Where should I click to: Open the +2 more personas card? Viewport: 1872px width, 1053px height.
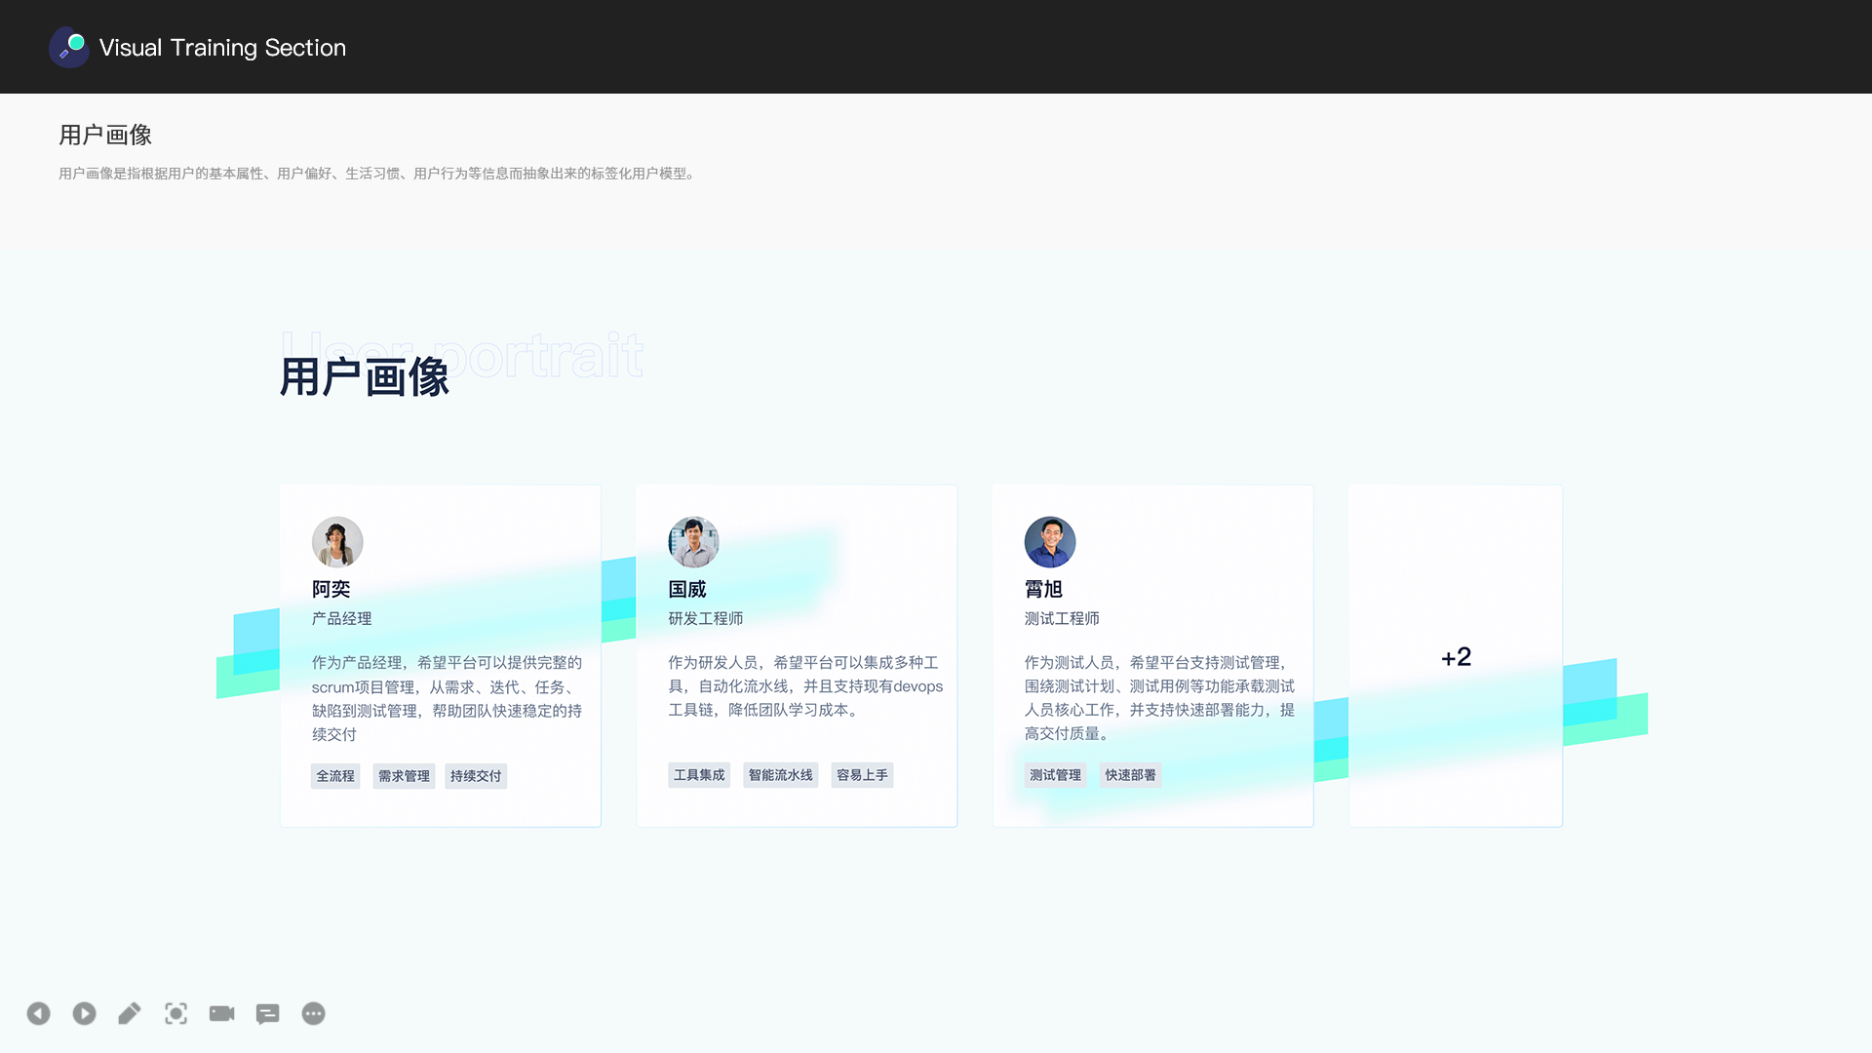tap(1456, 656)
